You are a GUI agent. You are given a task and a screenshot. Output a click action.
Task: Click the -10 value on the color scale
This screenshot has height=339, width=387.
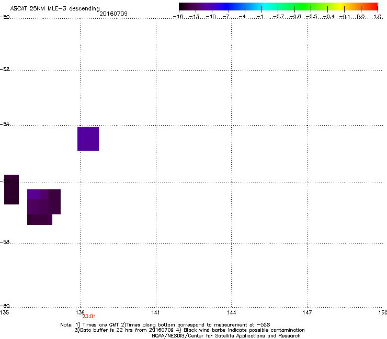tap(211, 17)
